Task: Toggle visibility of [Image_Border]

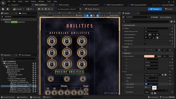Action: 35,71
